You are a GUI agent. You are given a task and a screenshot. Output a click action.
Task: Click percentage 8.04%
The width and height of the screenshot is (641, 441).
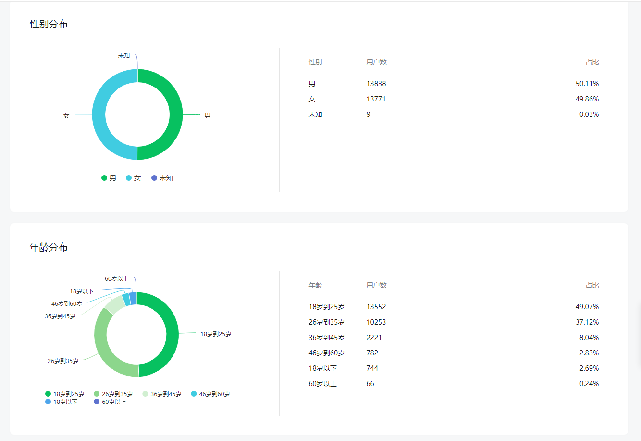[x=589, y=338]
